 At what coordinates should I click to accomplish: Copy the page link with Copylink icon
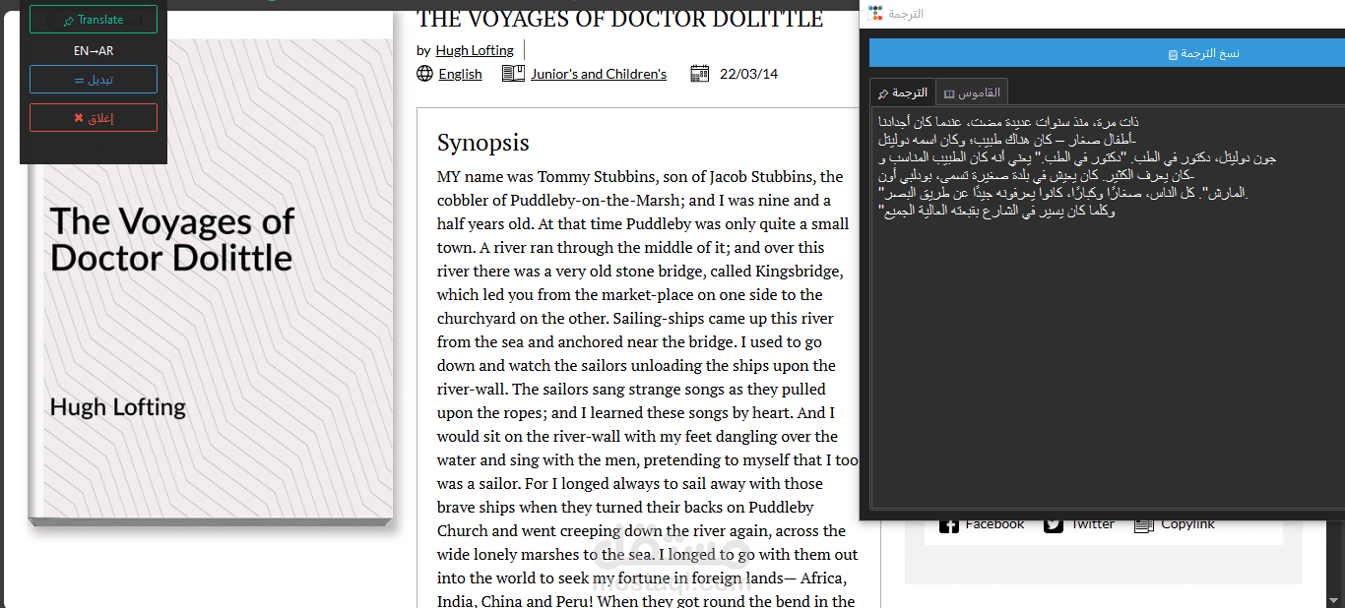(x=1143, y=523)
